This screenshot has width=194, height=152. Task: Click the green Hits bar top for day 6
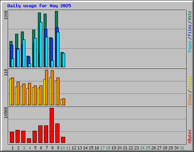tap(39, 17)
